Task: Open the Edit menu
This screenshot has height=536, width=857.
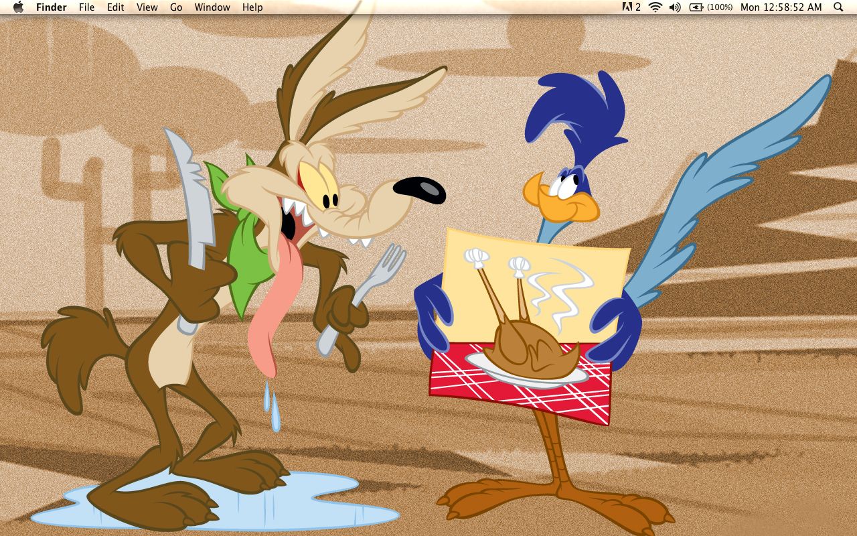Action: [x=116, y=7]
